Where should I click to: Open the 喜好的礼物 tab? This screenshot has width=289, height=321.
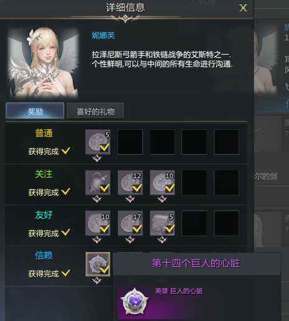(x=96, y=111)
